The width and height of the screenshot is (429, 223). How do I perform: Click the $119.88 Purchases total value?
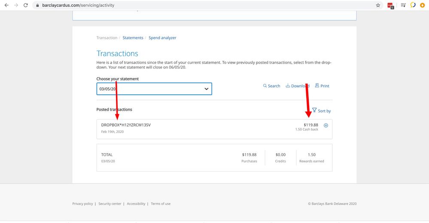(x=249, y=155)
